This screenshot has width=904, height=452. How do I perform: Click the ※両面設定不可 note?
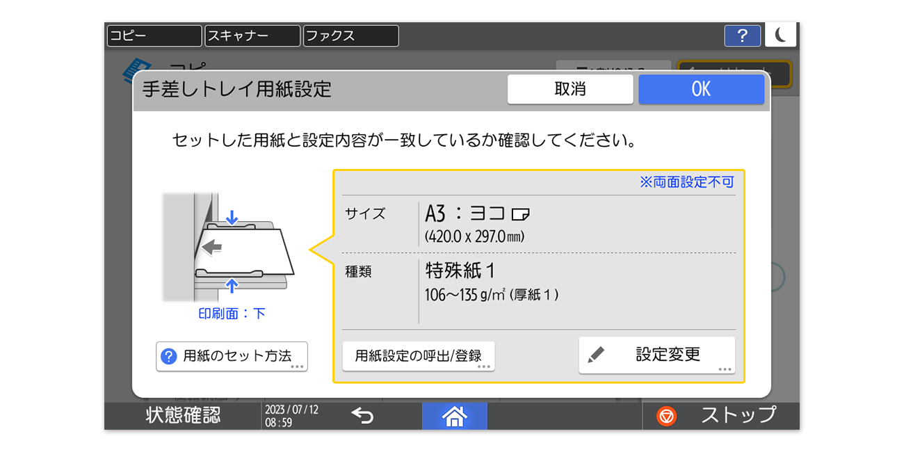686,182
